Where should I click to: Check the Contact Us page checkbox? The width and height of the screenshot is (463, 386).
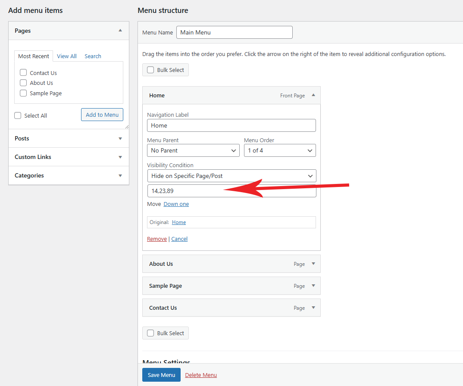23,73
